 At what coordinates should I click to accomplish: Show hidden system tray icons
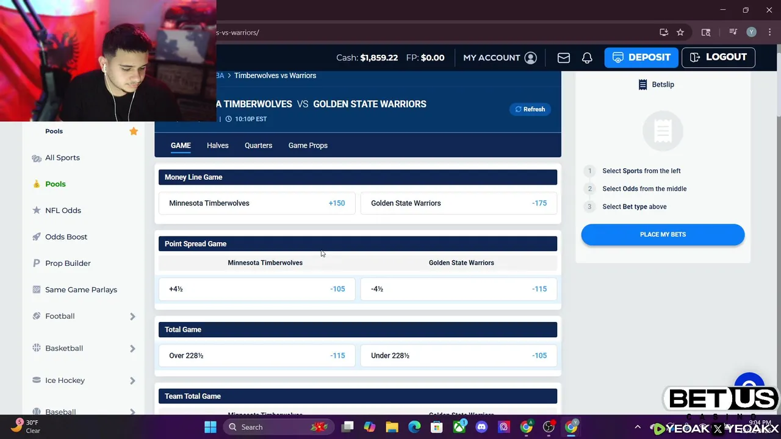638,427
